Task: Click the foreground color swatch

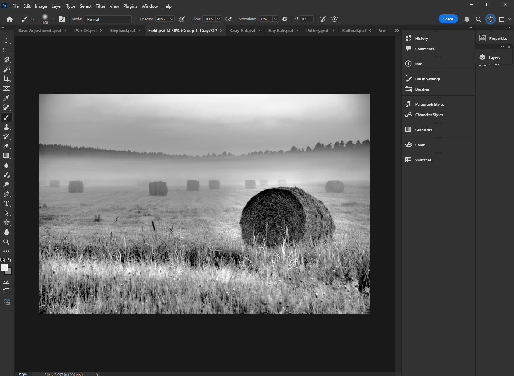Action: (x=4, y=268)
